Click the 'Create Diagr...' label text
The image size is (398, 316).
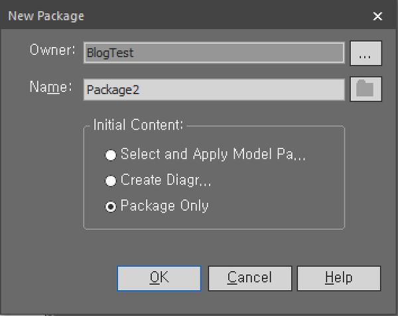click(166, 180)
